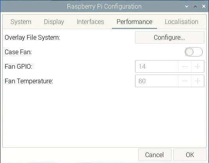The width and height of the screenshot is (209, 163).
Task: Maximize window using up chevron icon
Action: coord(195,6)
